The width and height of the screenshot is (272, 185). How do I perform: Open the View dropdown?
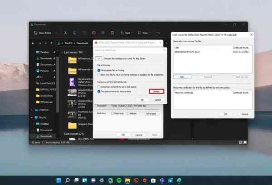[144, 33]
